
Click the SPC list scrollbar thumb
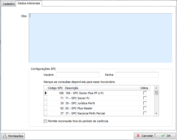[157, 93]
